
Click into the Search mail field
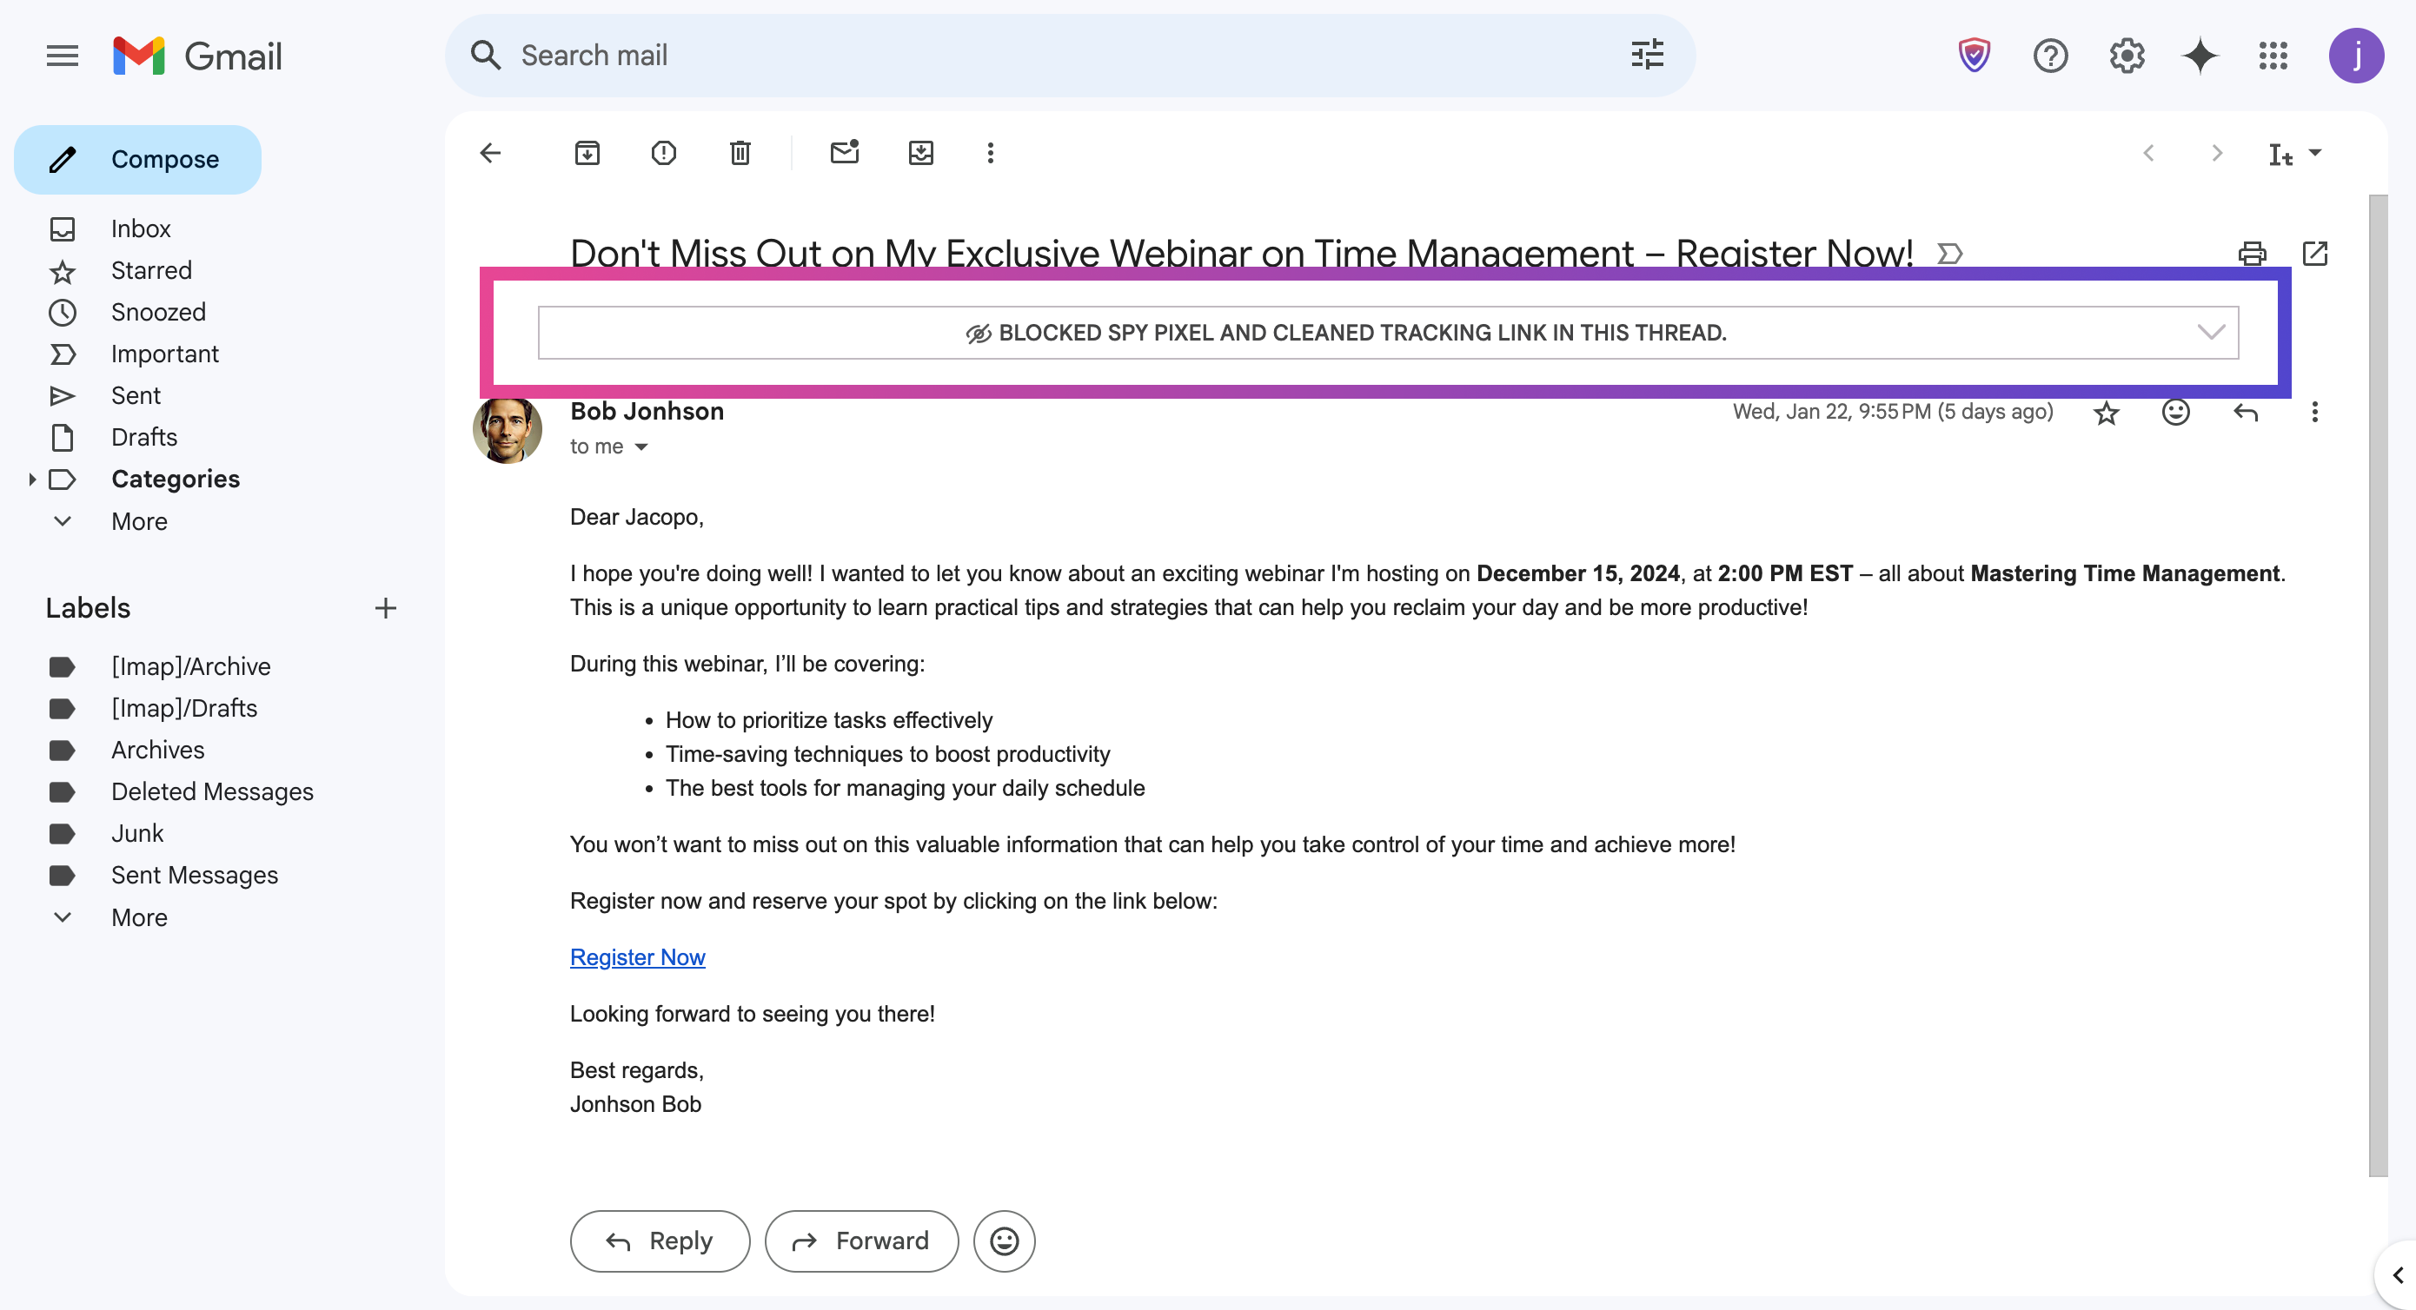(1032, 56)
